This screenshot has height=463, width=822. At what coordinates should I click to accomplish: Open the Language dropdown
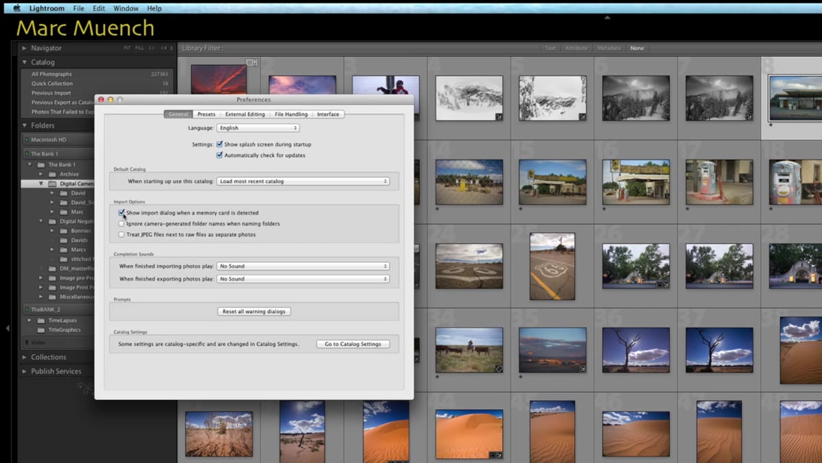(x=258, y=128)
